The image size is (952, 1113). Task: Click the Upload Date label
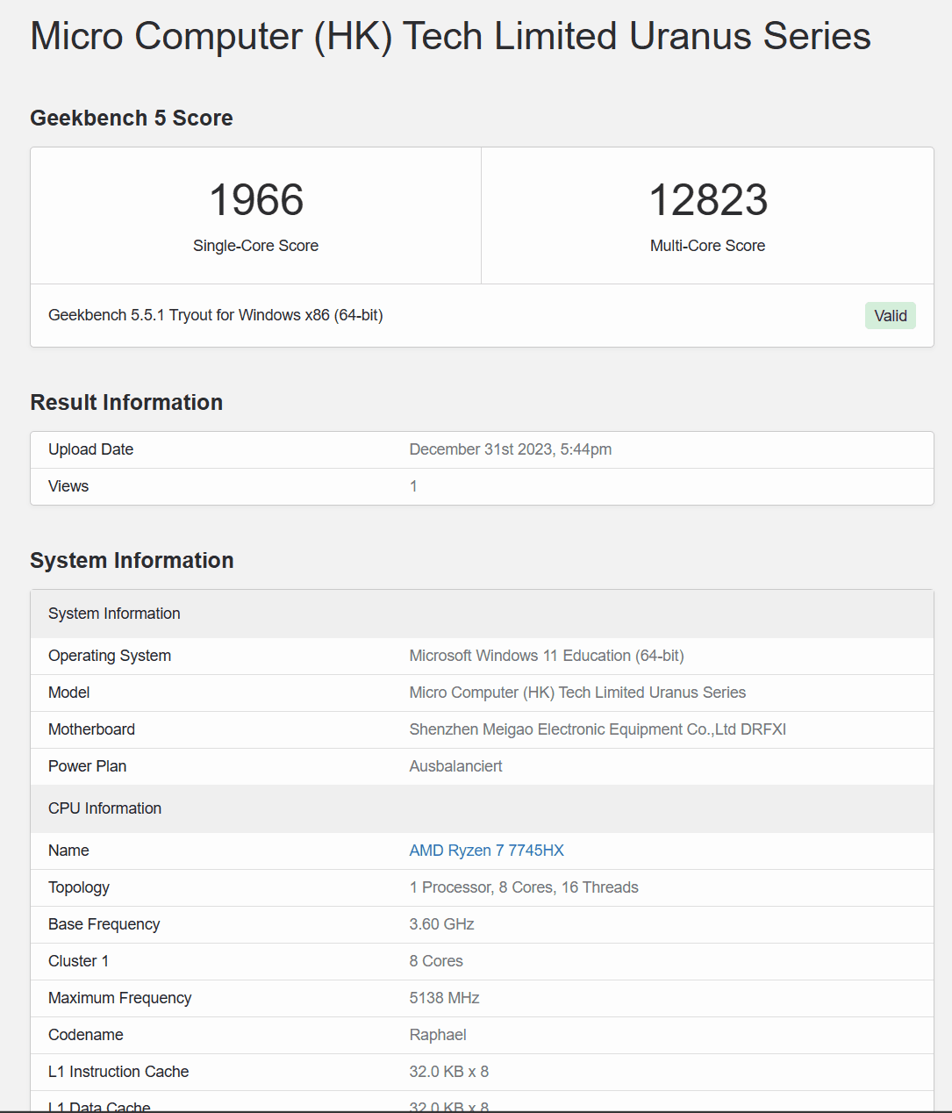coord(91,449)
